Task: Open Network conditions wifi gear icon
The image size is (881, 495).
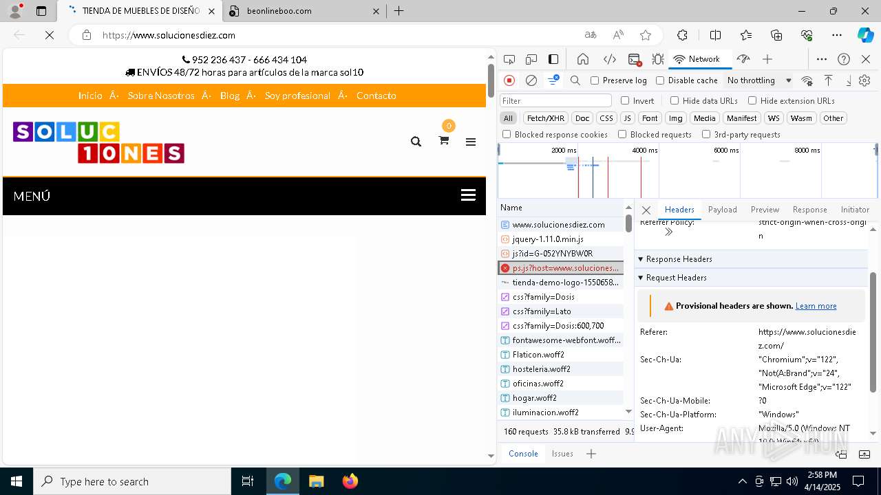Action: (x=807, y=80)
